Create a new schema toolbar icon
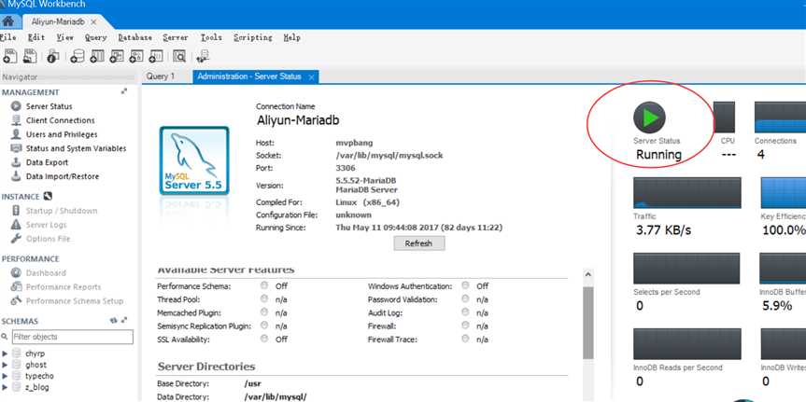The width and height of the screenshot is (806, 402). 78,56
